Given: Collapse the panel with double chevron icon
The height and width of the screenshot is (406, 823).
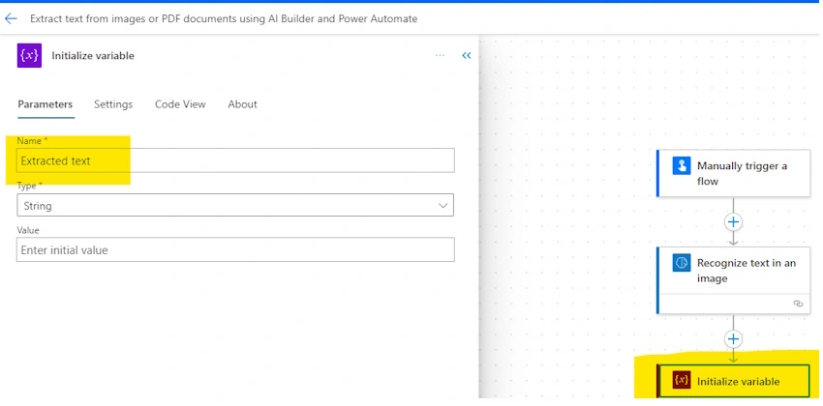Looking at the screenshot, I should click(466, 55).
